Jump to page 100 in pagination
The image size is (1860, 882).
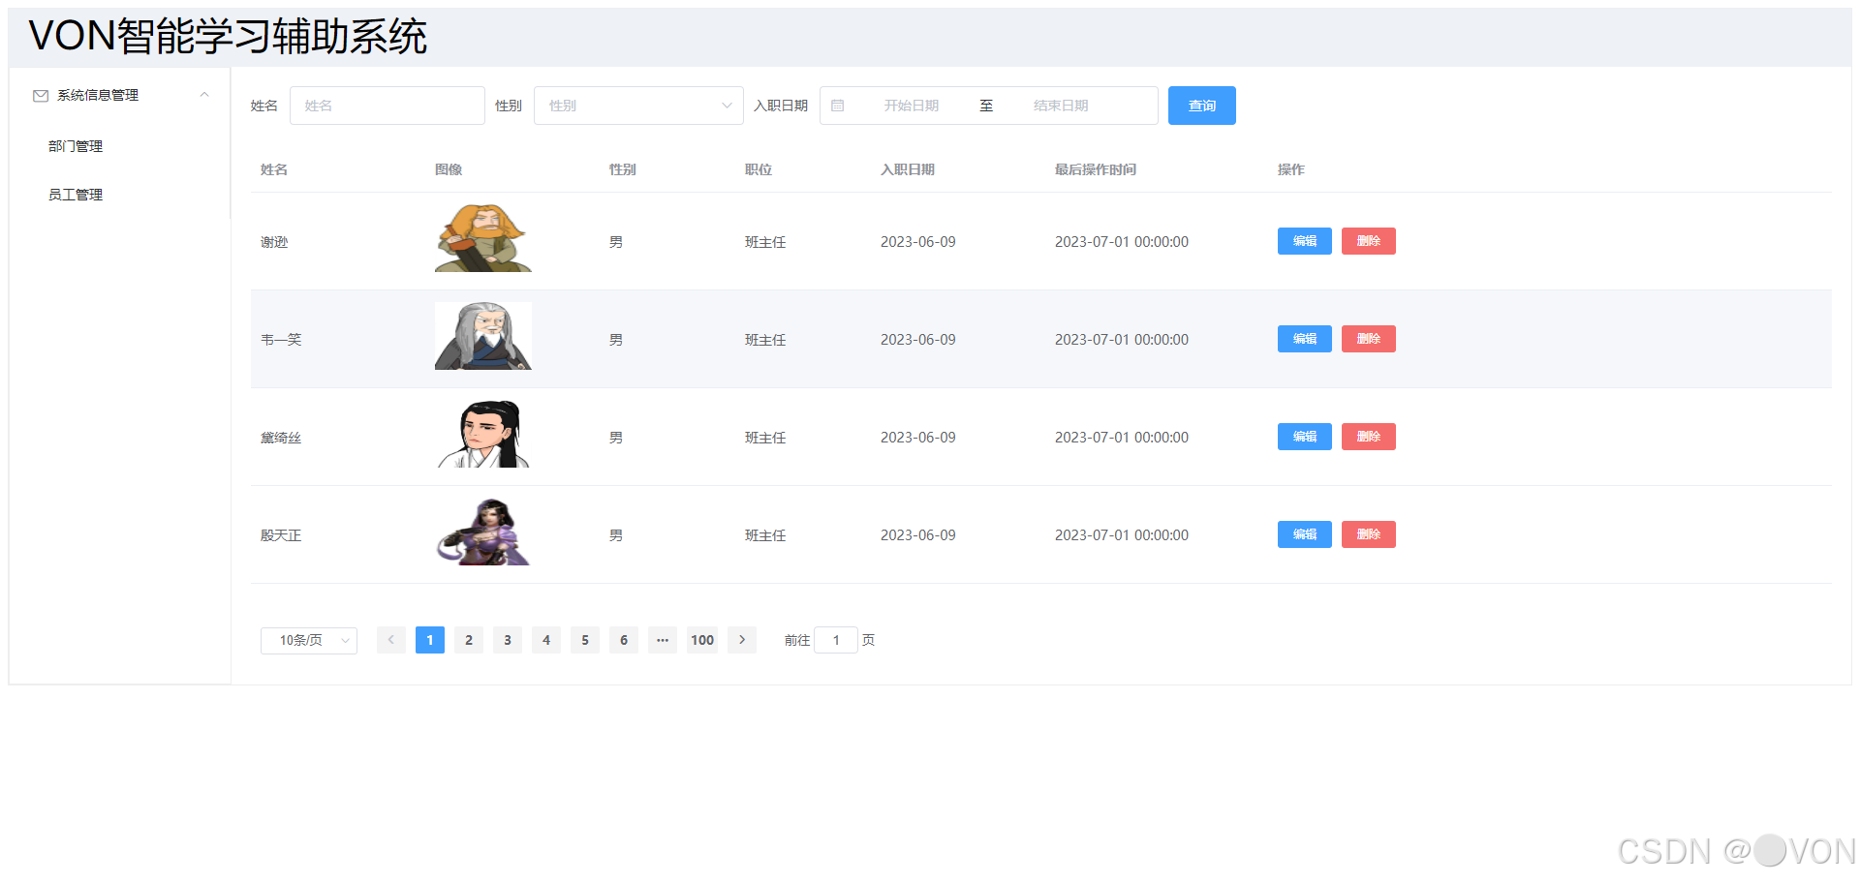tap(701, 640)
